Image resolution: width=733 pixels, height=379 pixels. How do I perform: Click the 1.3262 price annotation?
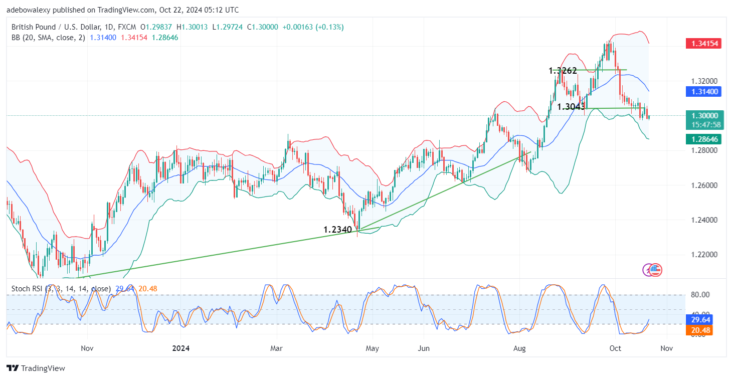[563, 71]
